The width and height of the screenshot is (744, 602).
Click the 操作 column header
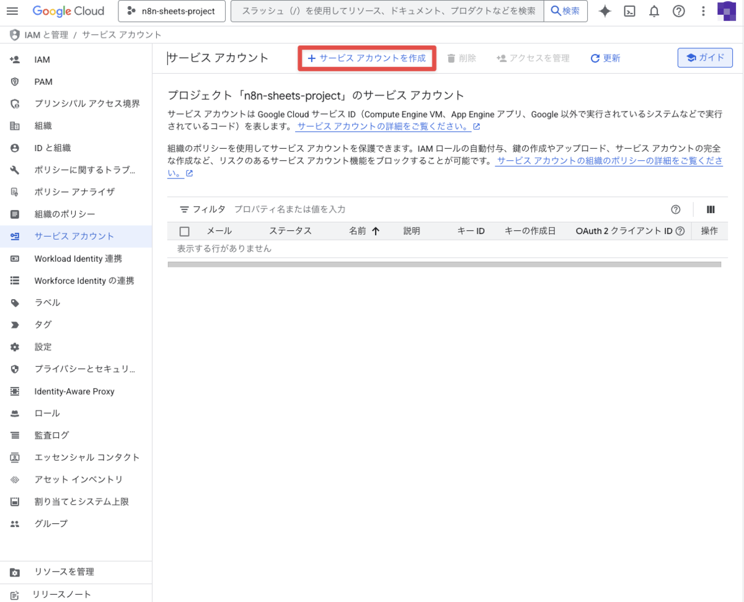click(709, 231)
